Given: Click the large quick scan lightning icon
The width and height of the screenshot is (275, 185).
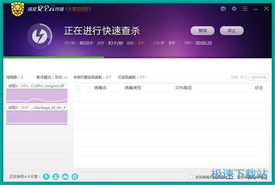Looking at the screenshot, I should point(39,36).
